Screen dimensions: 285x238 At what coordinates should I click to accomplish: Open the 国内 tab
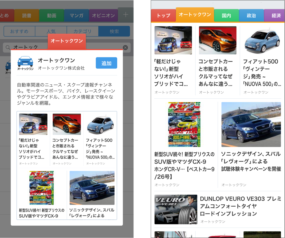pyautogui.click(x=226, y=16)
